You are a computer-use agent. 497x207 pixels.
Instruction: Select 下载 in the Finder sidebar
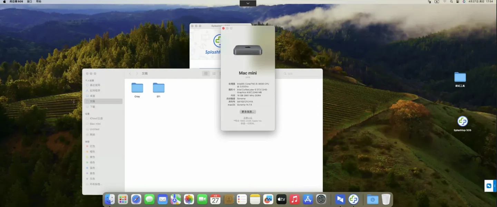click(92, 107)
